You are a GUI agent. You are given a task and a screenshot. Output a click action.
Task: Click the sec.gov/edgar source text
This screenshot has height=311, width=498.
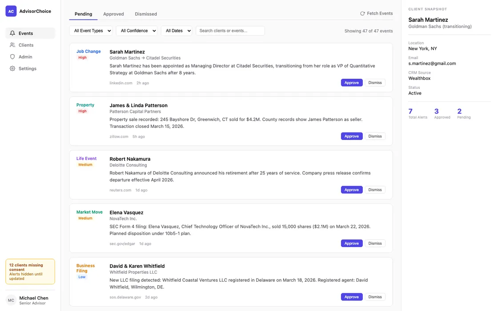click(x=122, y=244)
